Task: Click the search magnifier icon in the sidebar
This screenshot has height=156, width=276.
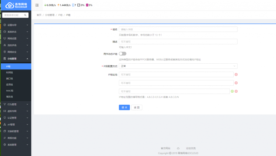Action: (x=25, y=15)
